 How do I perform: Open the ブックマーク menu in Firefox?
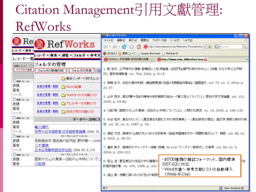tap(159, 40)
